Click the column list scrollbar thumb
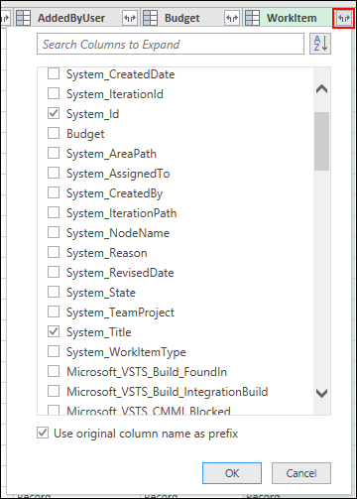Screen dimensions: 357x499 321,141
